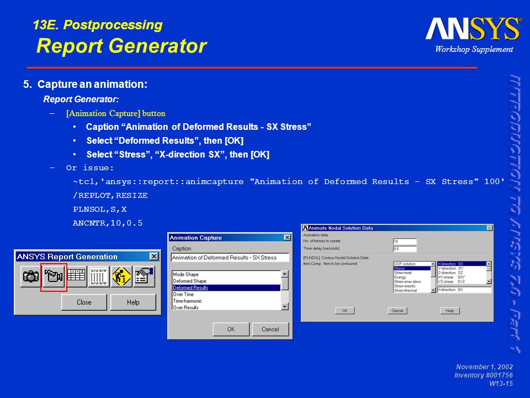Viewport: 530px width, 398px height.
Task: Click the Animation Capture video camera icon
Action: click(x=54, y=277)
